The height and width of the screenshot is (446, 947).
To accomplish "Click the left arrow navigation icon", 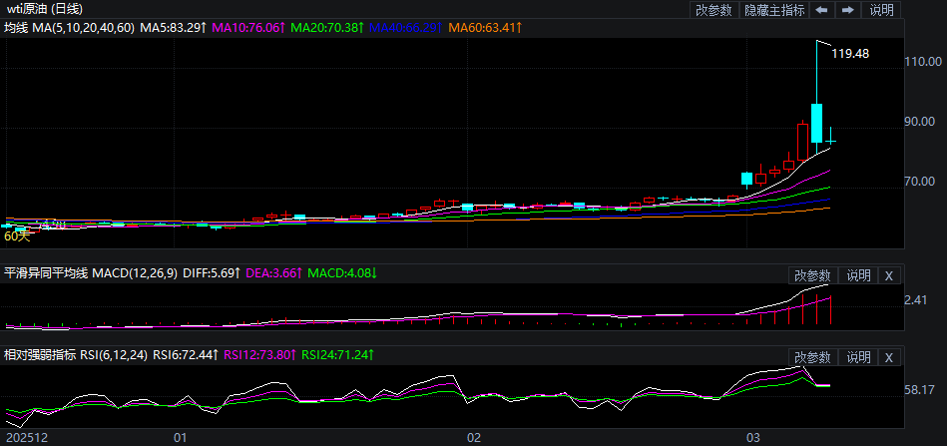I will pos(821,10).
